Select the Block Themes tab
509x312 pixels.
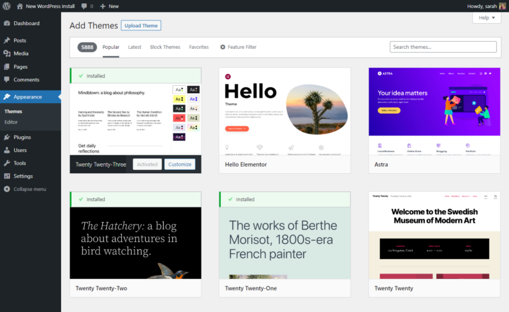click(165, 47)
